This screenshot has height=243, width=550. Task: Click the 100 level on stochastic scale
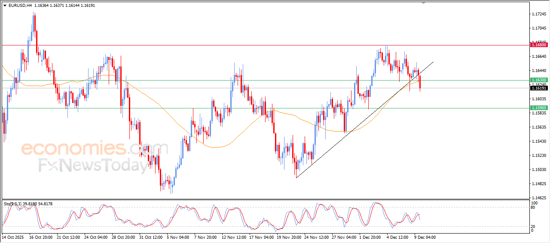[x=535, y=203]
